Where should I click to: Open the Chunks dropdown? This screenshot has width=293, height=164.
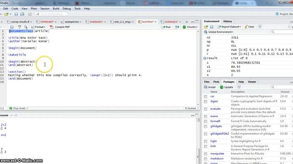coord(190,27)
